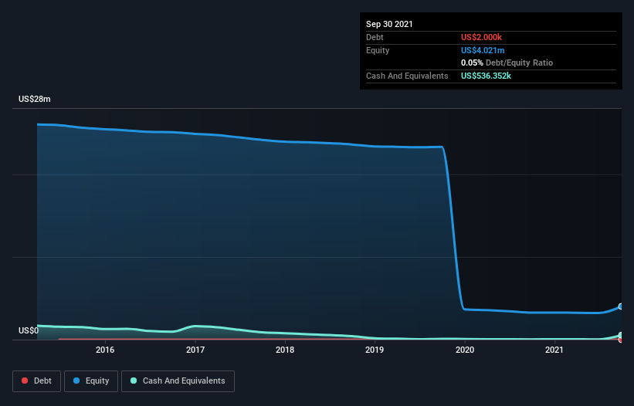The width and height of the screenshot is (634, 406).
Task: Click the US$536.352k cash value
Action: (x=486, y=76)
